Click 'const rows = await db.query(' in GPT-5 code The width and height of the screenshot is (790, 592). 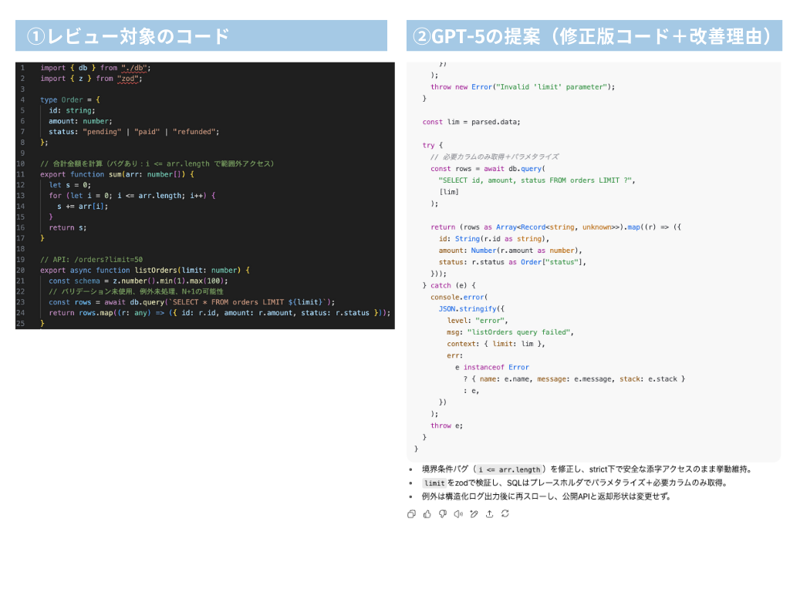pyautogui.click(x=488, y=169)
